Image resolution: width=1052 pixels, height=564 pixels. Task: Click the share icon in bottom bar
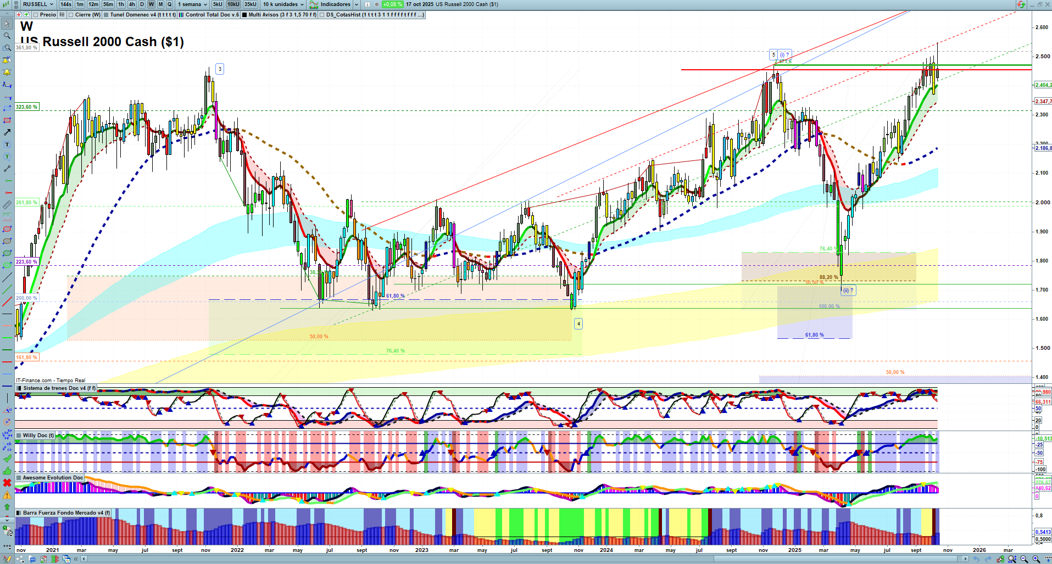[x=20, y=559]
